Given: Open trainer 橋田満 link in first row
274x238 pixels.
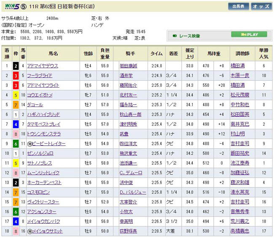Looking at the screenshot, I should click(239, 66).
